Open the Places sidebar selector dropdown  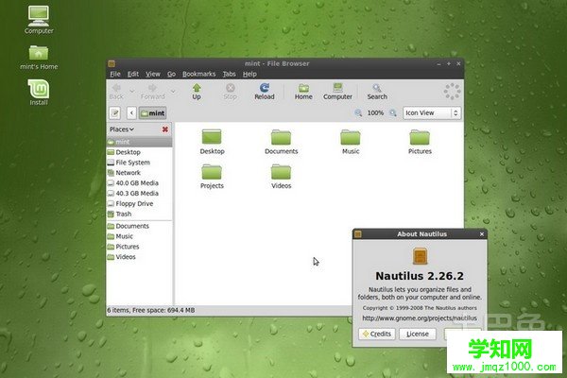pos(122,129)
